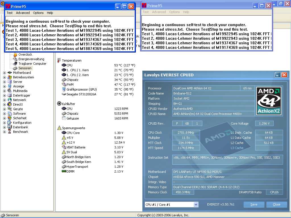Image resolution: width=291 pixels, height=218 pixels.
Task: Open Options menu in left Prime95 window
Action: click(38, 13)
